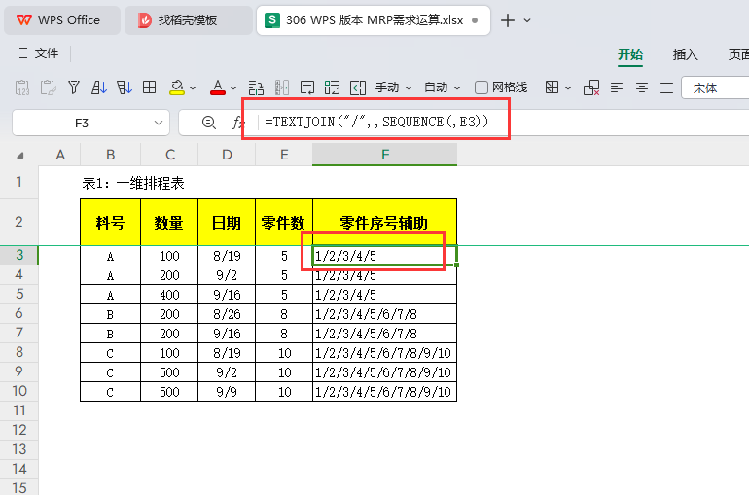Viewport: 749px width, 495px height.
Task: Click the 9/9 date cell
Action: click(x=227, y=392)
